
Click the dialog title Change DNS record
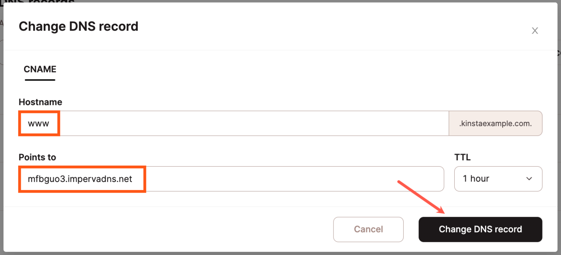79,27
